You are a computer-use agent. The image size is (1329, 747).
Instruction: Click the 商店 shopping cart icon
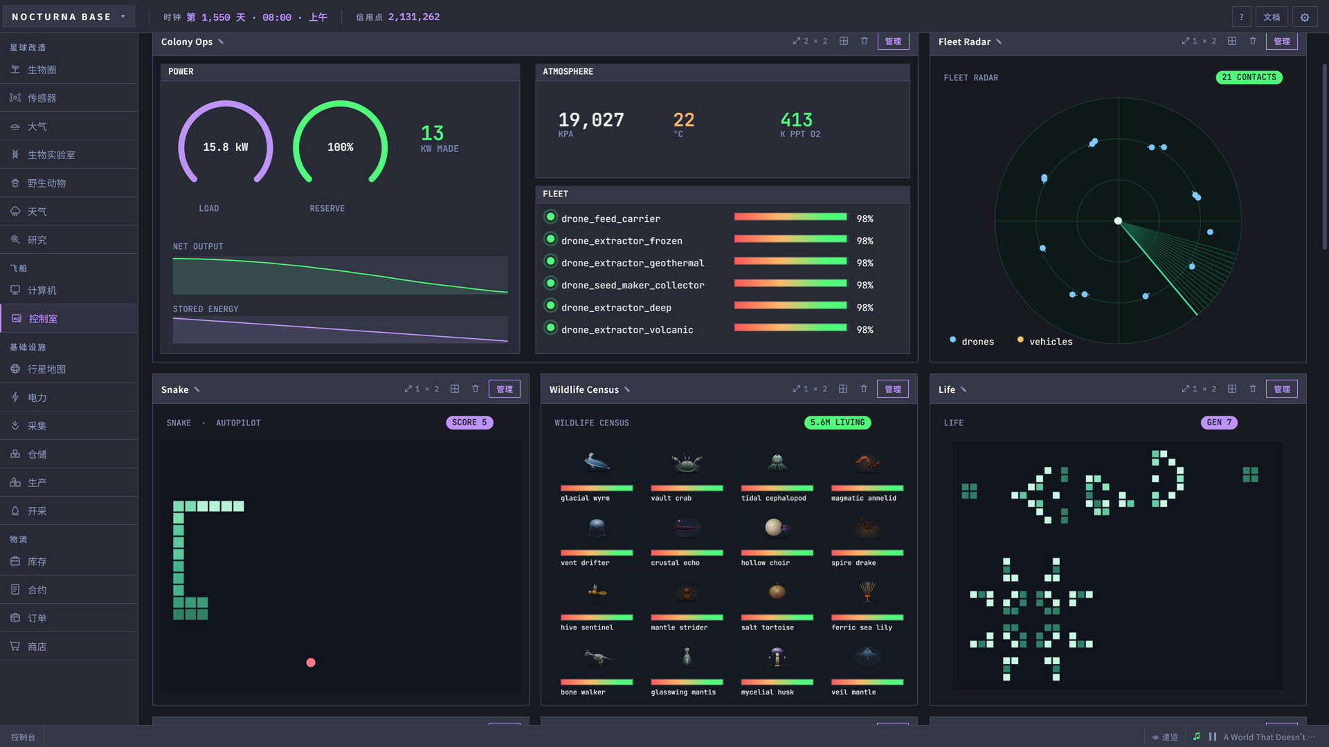(x=15, y=646)
